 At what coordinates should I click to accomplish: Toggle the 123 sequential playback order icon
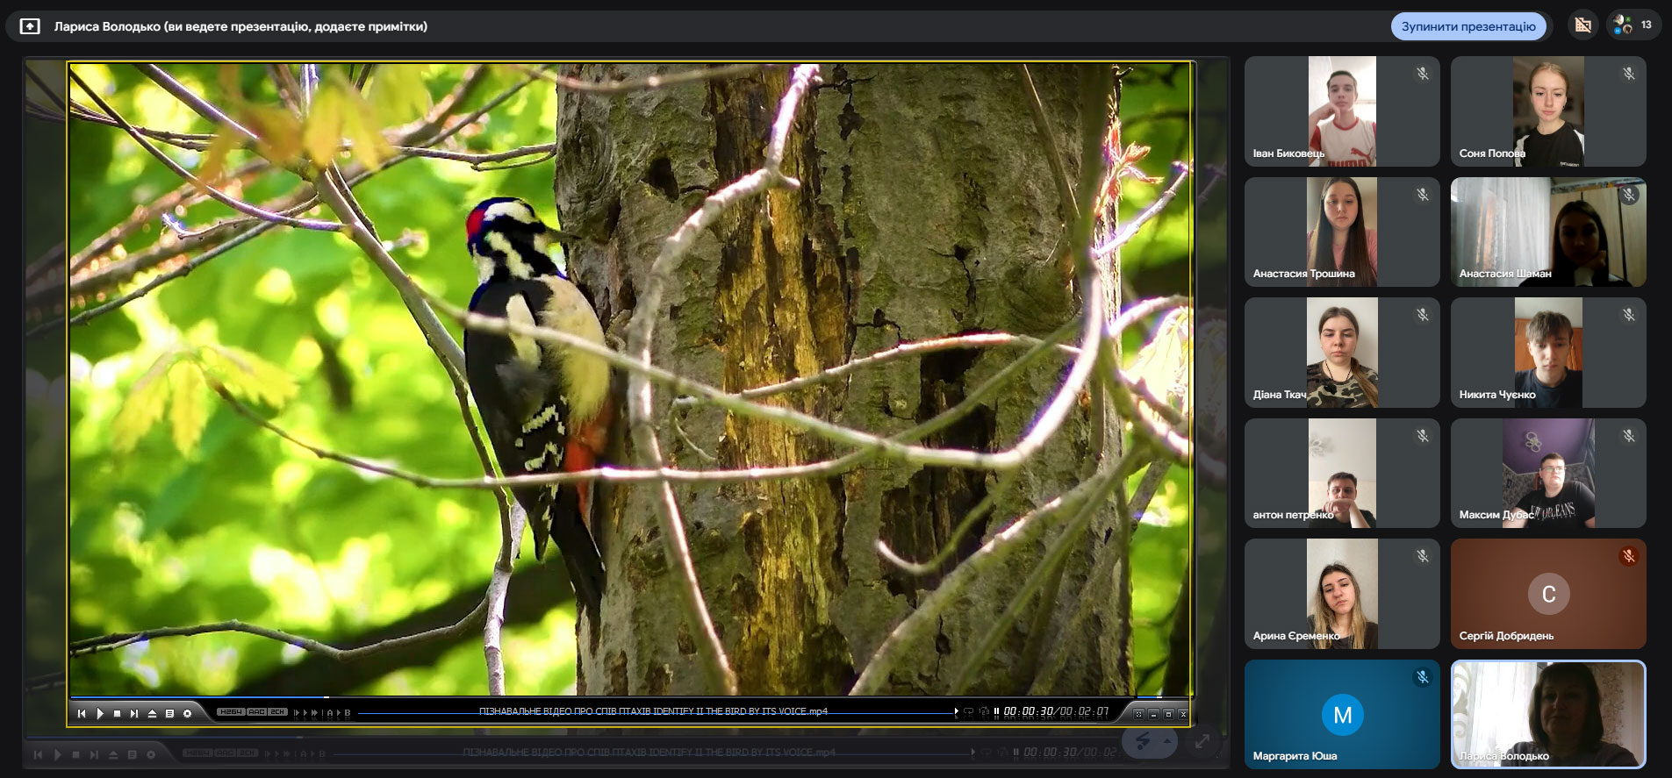[x=984, y=712]
